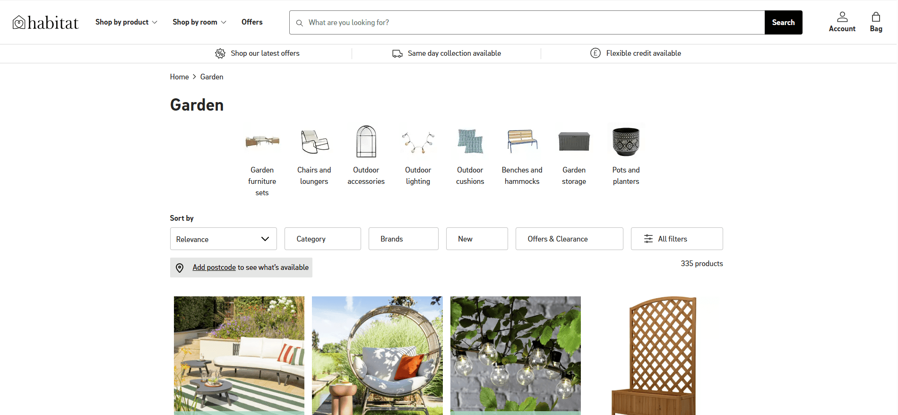Go to the Offers menu item
The width and height of the screenshot is (898, 415).
252,22
